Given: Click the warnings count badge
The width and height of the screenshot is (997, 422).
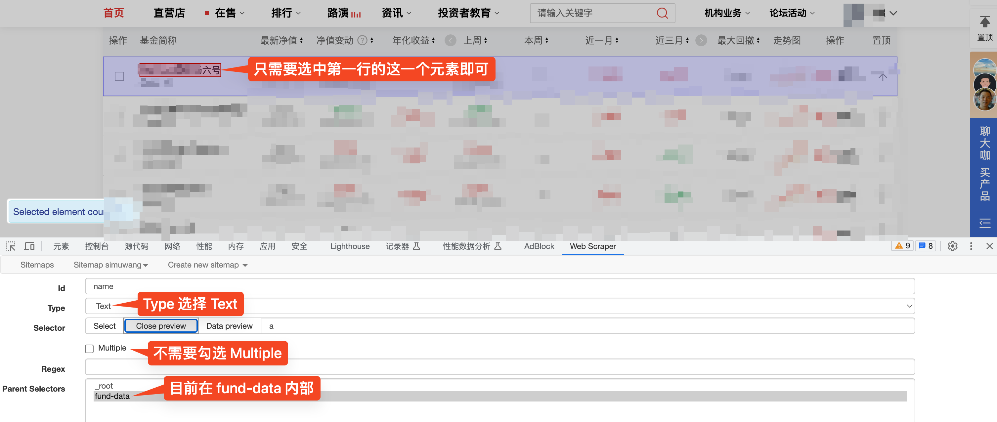Looking at the screenshot, I should click(x=903, y=246).
